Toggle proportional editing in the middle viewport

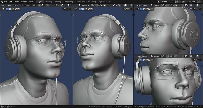pyautogui.click(x=105, y=5)
